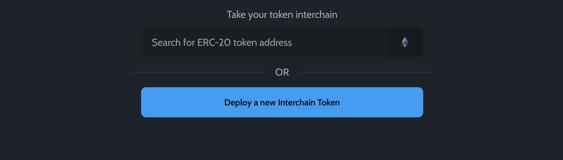This screenshot has height=160, width=563.
Task: Activate the token address search box
Action: pos(264,42)
